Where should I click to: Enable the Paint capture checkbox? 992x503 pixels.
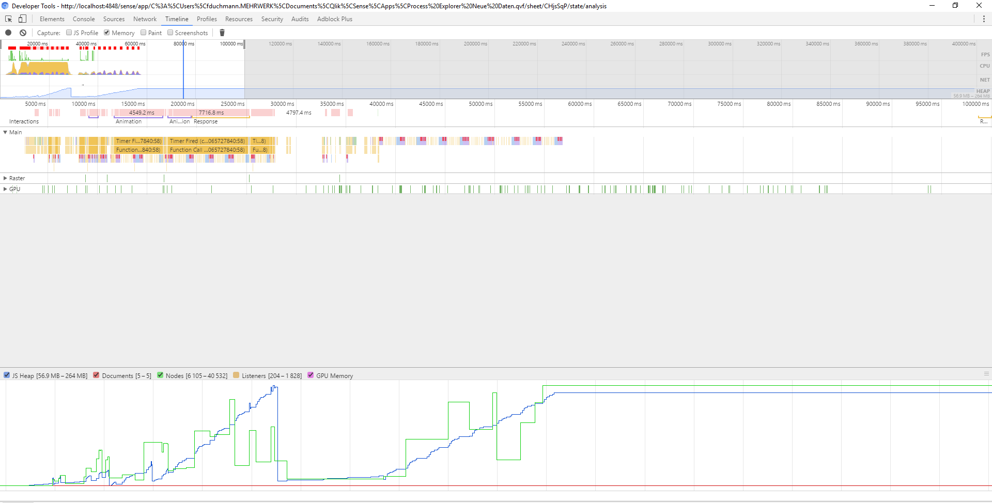click(143, 33)
